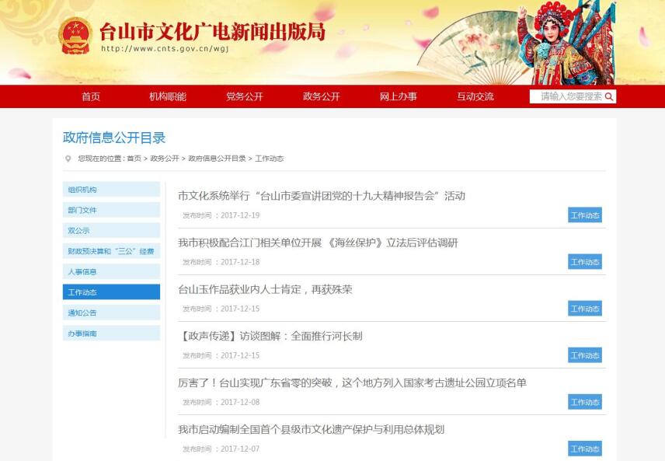Choose 财政预决算和“三公”经费 in sidebar
The image size is (665, 461).
111,251
